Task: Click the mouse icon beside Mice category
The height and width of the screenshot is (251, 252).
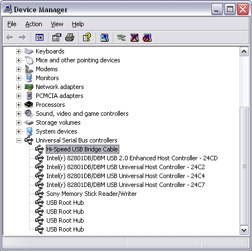Action: [x=29, y=60]
